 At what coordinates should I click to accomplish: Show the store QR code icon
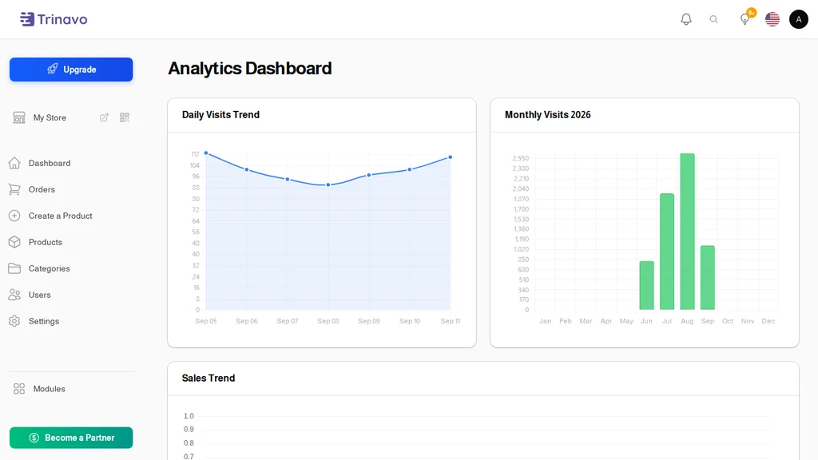(124, 117)
